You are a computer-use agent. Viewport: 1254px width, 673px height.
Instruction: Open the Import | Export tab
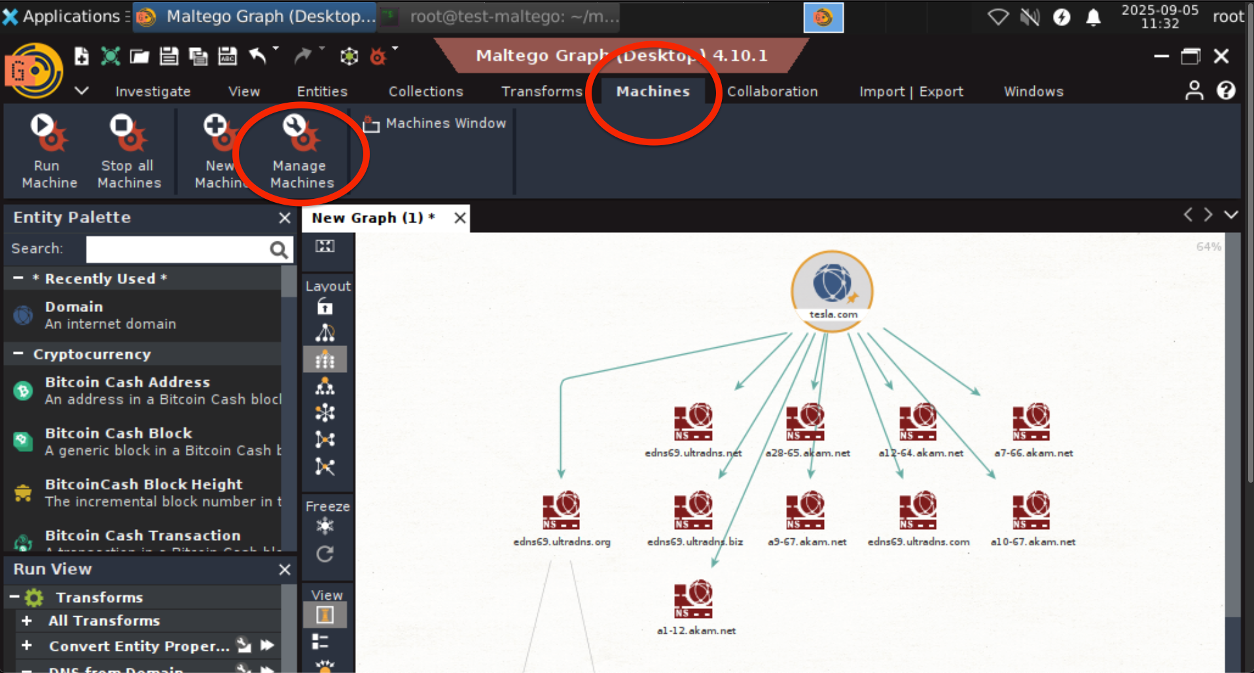click(x=911, y=92)
